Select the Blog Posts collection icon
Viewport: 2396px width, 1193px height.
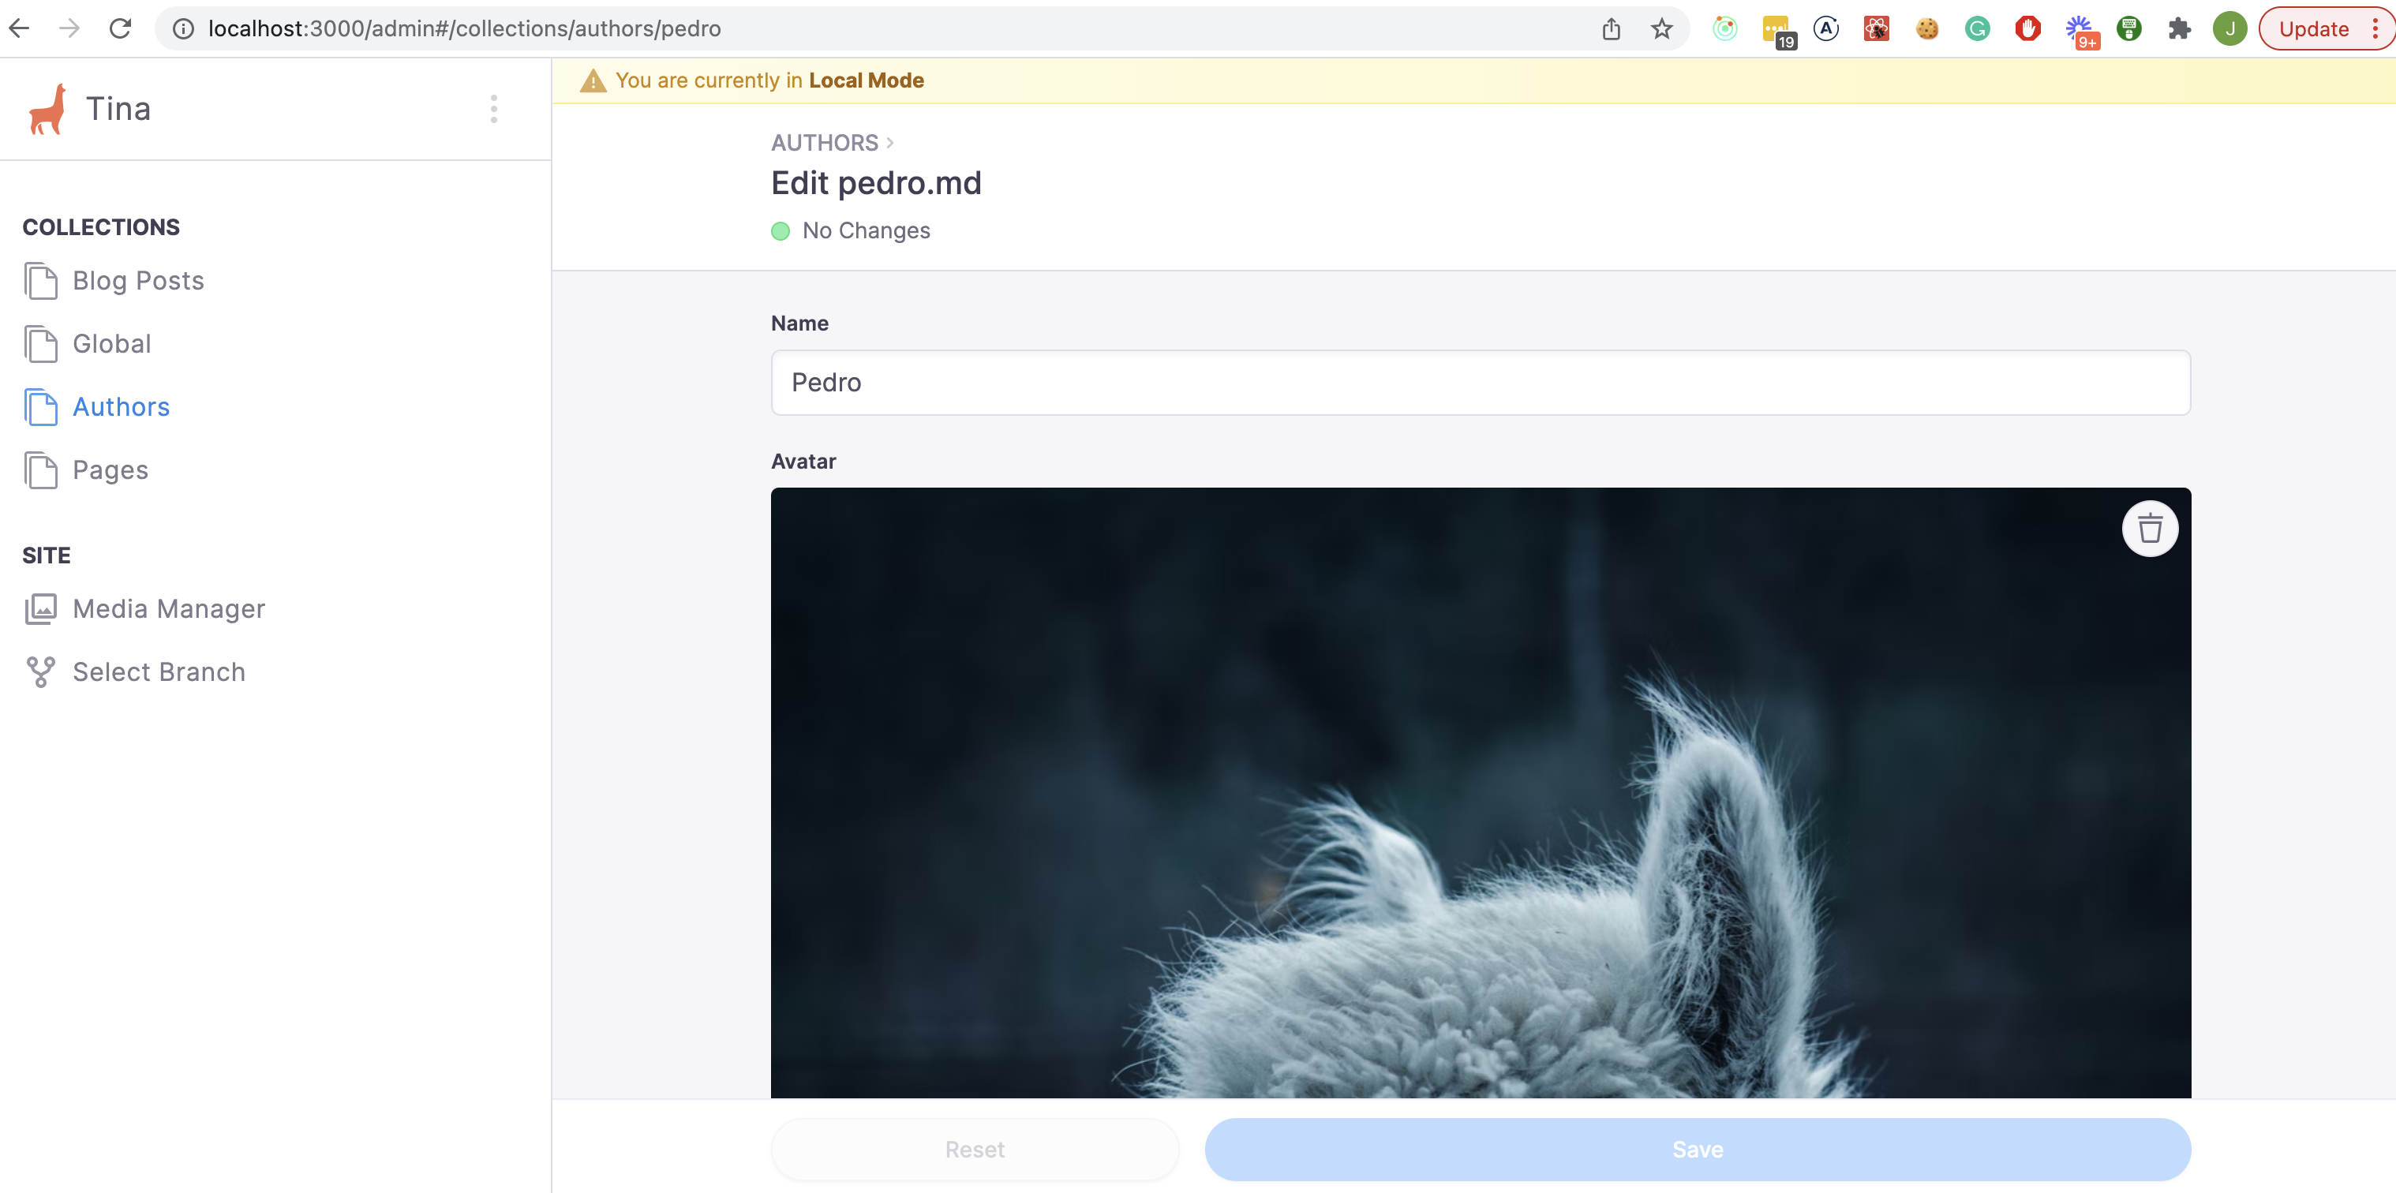pos(41,280)
